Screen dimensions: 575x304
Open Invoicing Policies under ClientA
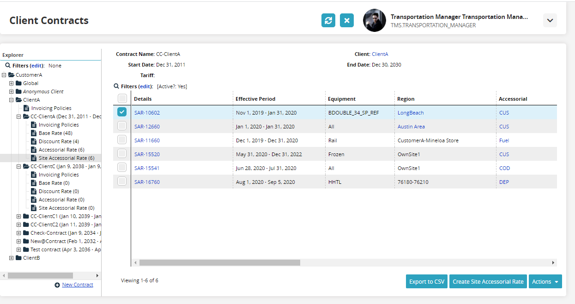(x=51, y=108)
